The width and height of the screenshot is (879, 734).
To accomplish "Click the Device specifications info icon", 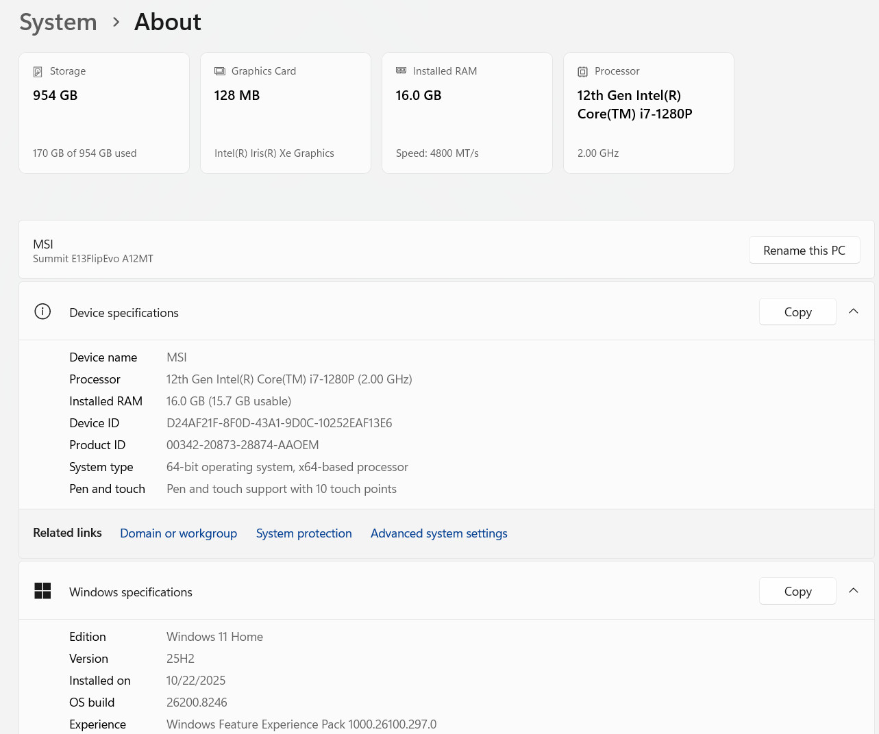I will tap(42, 312).
